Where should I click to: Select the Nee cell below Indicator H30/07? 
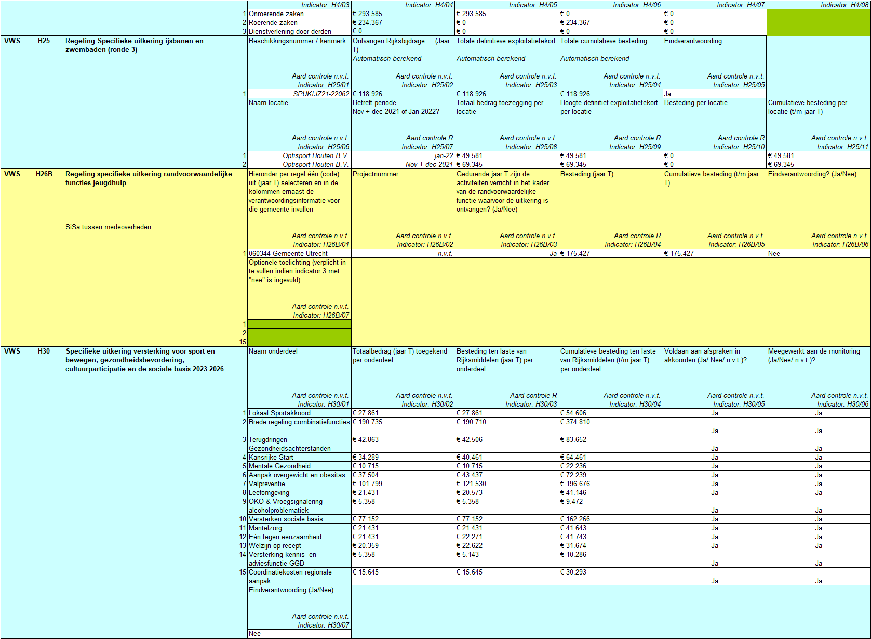[299, 634]
